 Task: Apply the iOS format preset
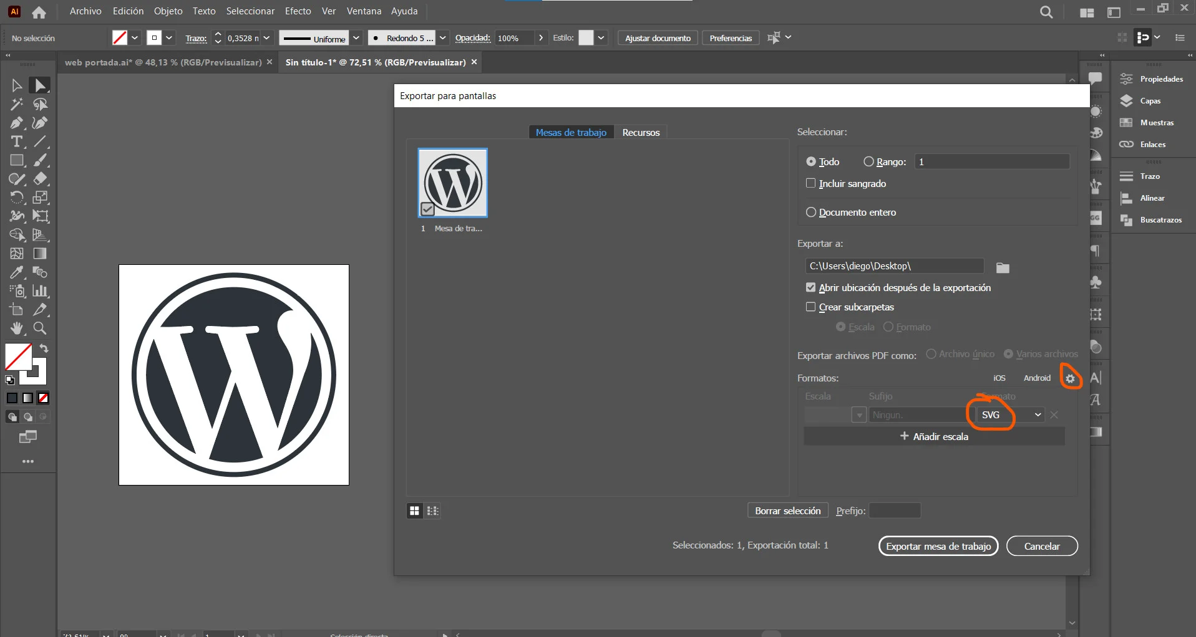[x=999, y=378]
